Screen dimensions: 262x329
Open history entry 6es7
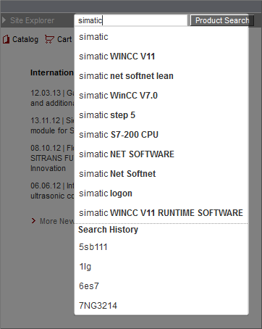point(161,286)
